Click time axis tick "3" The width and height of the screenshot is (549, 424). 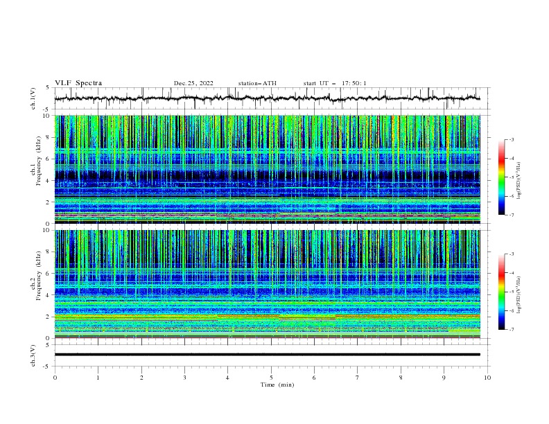184,378
